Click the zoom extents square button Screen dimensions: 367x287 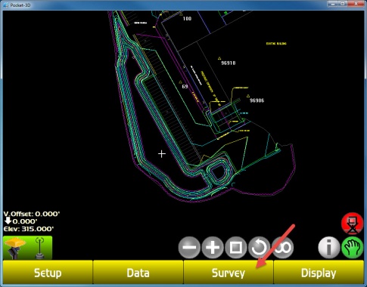click(235, 248)
